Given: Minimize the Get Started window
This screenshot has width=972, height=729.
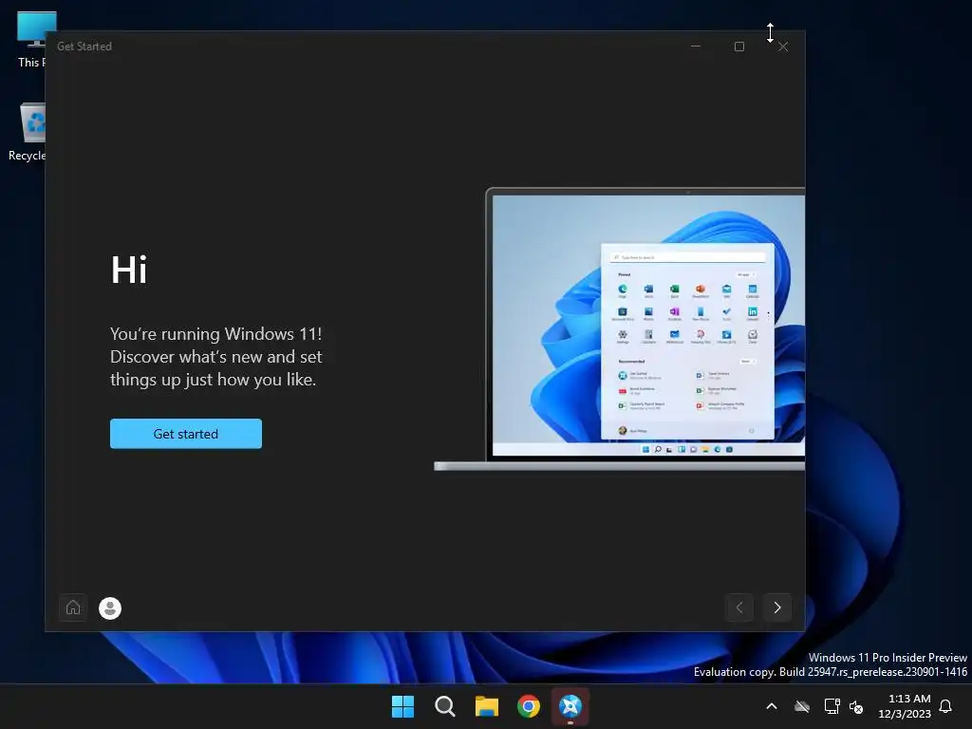Looking at the screenshot, I should tap(696, 47).
